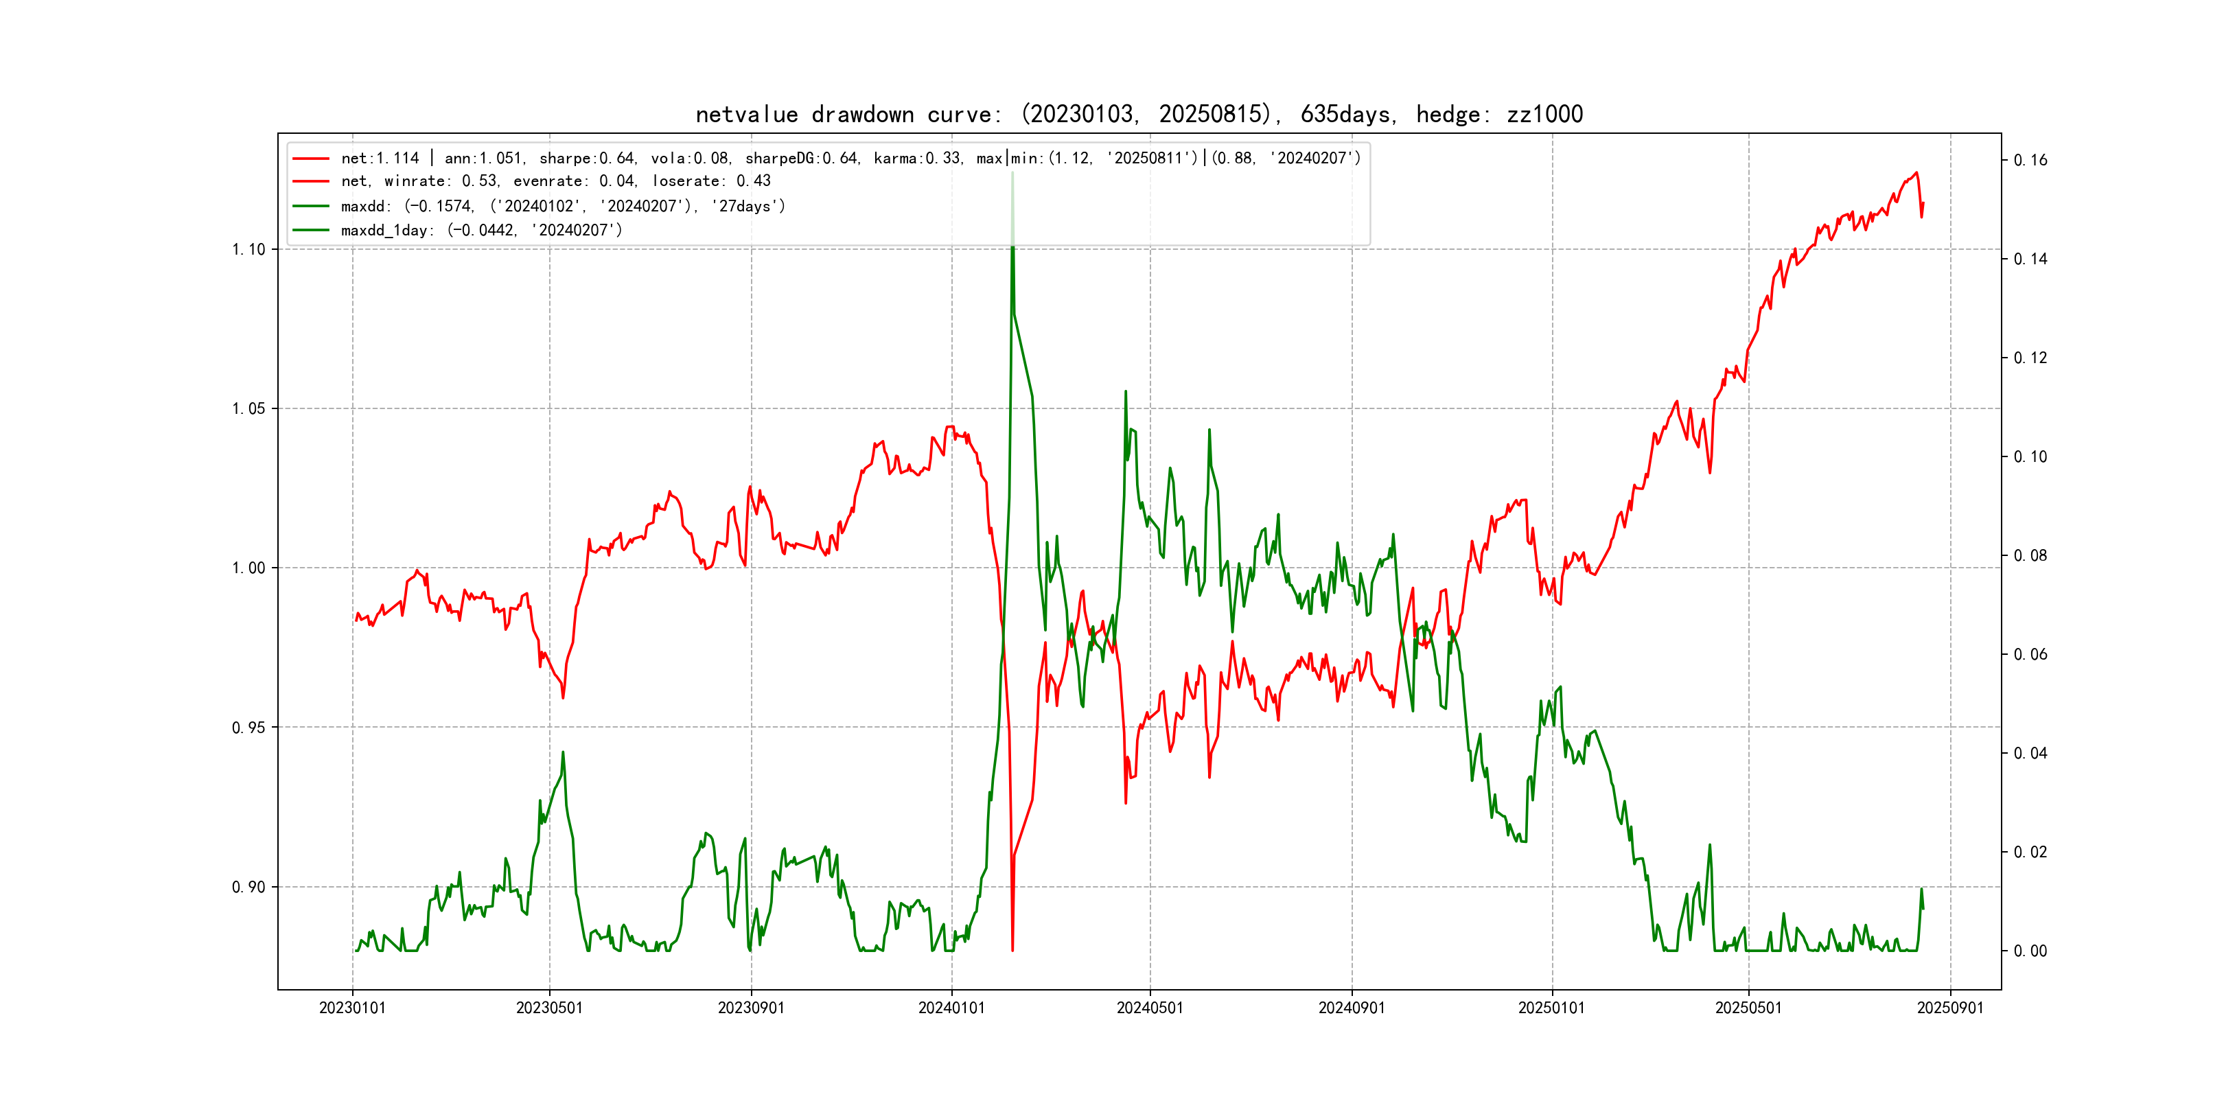
Task: Click the chart title text
Action: pos(1139,114)
